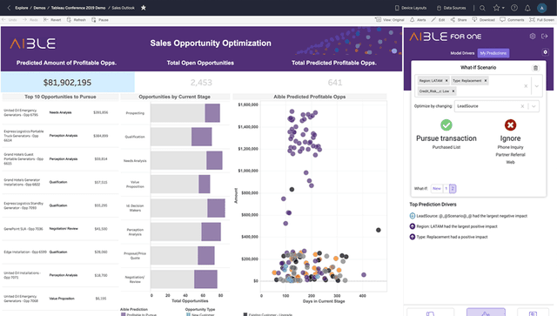Open the favorites star dropdown in header
Screen dimensions: 557x316
499,8
